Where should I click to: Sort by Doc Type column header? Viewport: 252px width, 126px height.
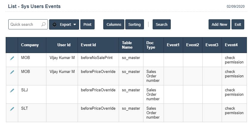(x=151, y=45)
